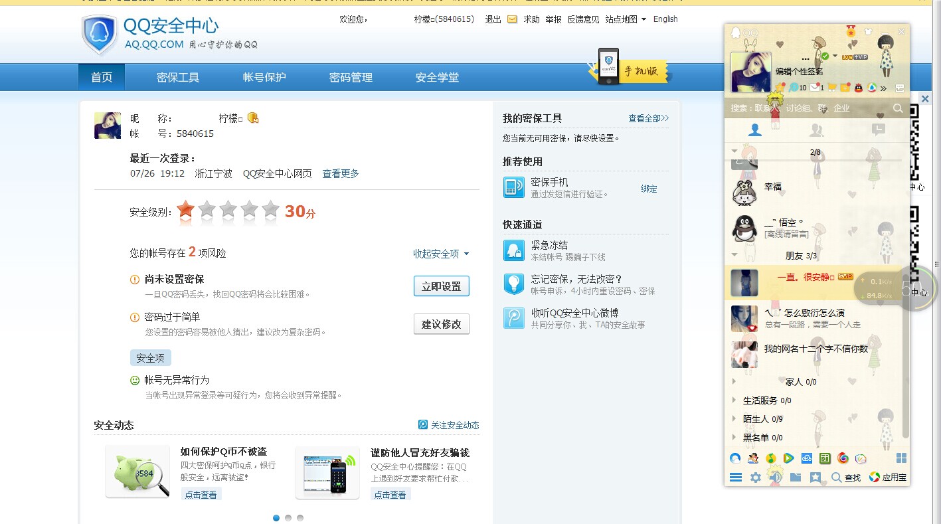Open QQ mailbox envelope icon
This screenshot has height=524, width=941.
pos(817,88)
